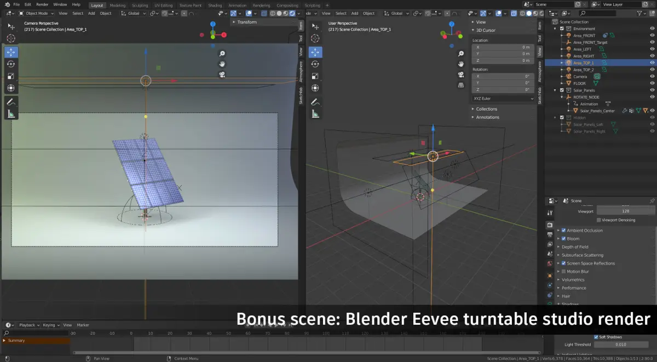The image size is (657, 362).
Task: Enable Motion Blur checkbox
Action: pyautogui.click(x=563, y=272)
